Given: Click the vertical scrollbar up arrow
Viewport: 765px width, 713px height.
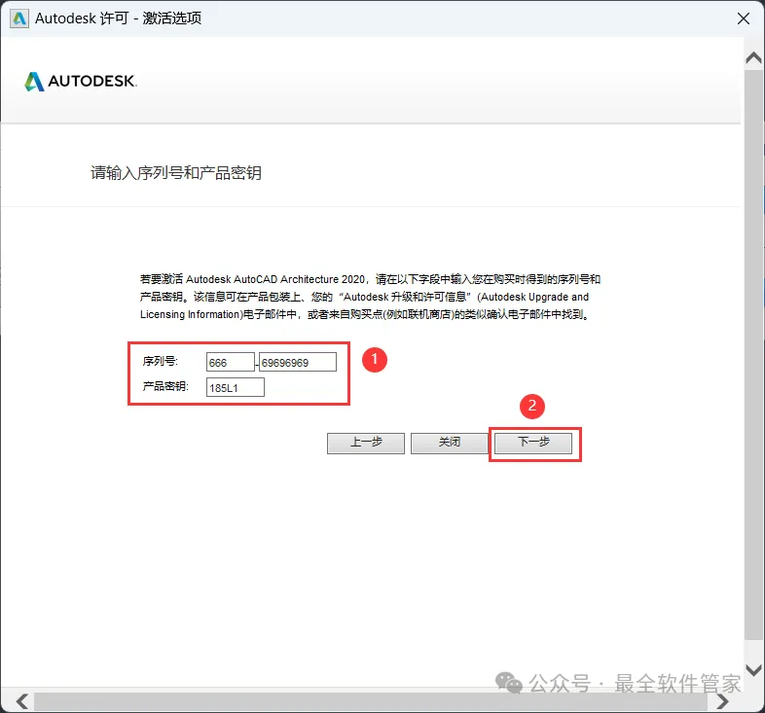Looking at the screenshot, I should 753,58.
